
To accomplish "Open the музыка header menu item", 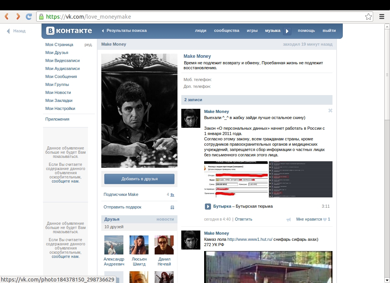I will (x=273, y=30).
